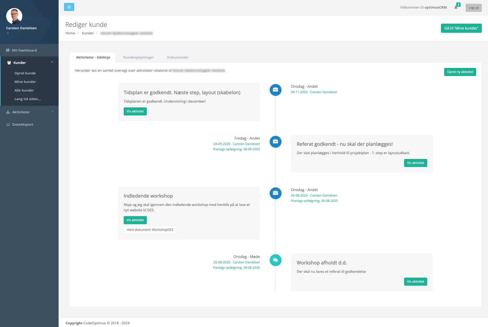
Task: Switch to the Kundeoplysninger tab
Action: click(x=138, y=57)
